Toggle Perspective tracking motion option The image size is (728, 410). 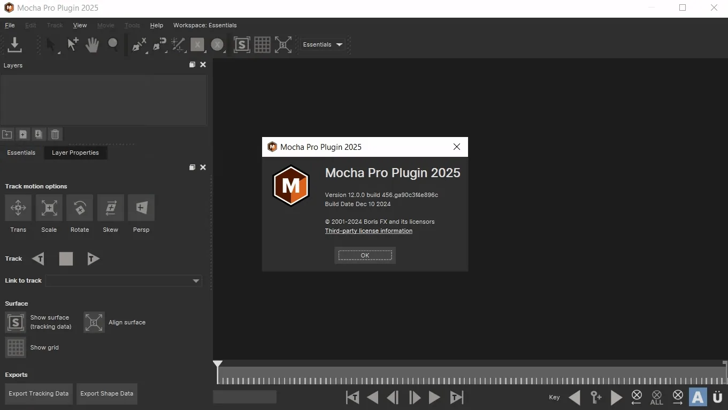click(x=141, y=208)
